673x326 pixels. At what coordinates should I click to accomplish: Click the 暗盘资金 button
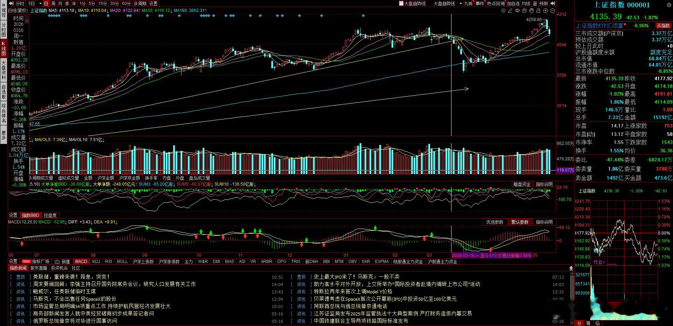[x=522, y=184]
